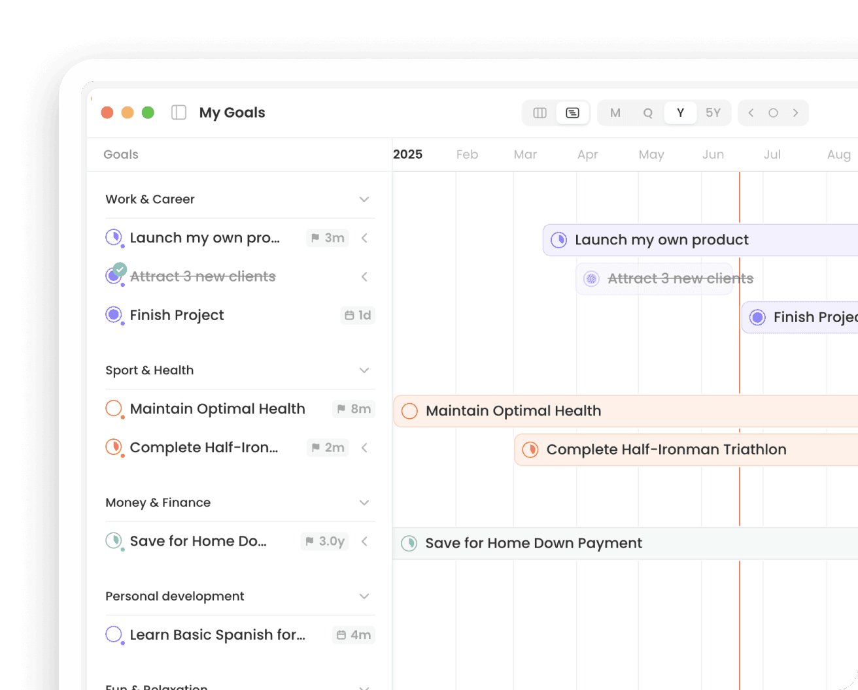
Task: Click status circle of Learn Basic Spanish in the list
Action: (114, 634)
